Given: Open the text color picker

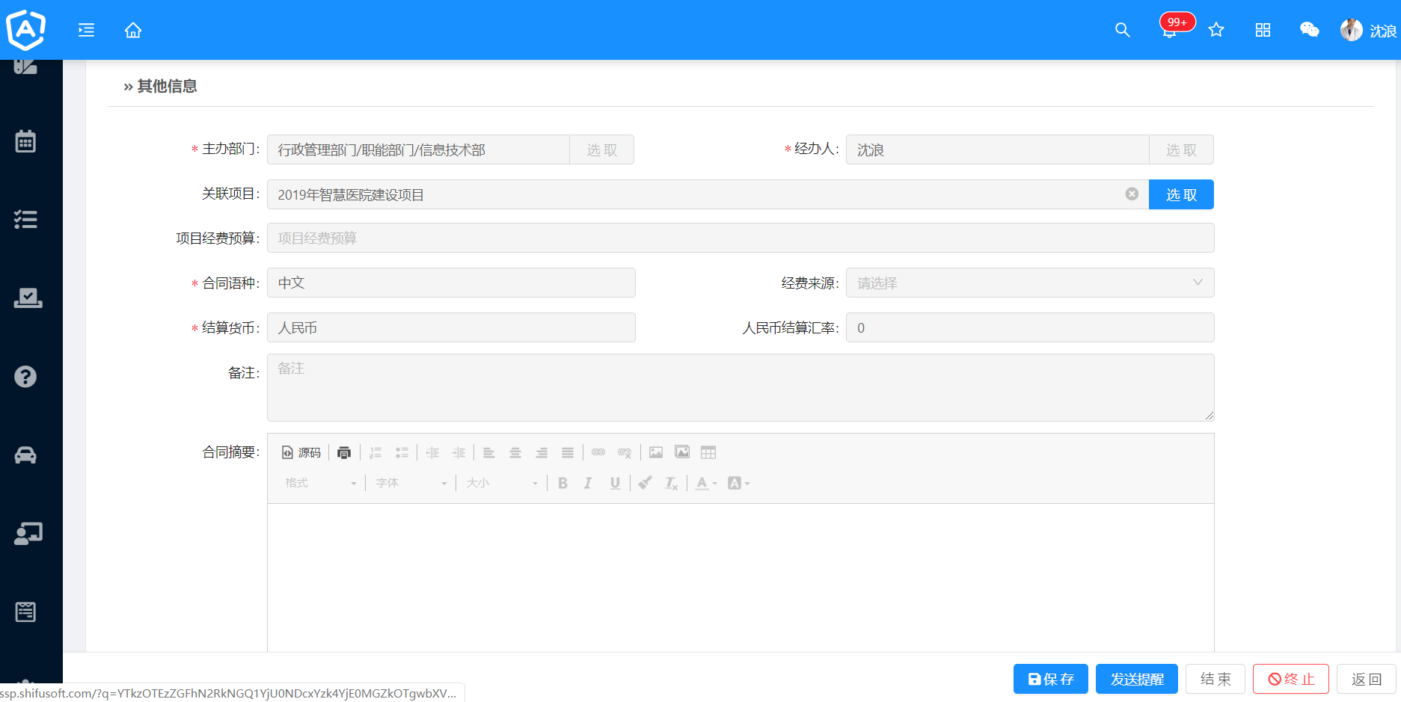Looking at the screenshot, I should pos(706,483).
